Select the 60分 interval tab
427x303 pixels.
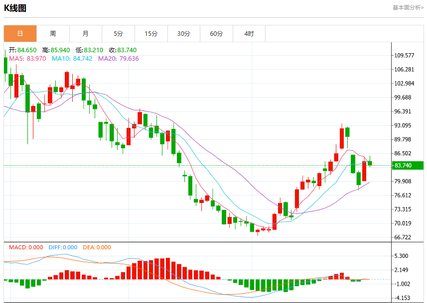217,33
